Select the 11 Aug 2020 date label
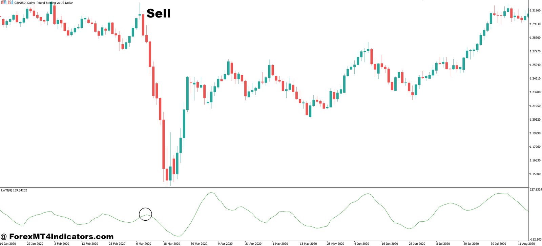The height and width of the screenshot is (246, 542). [x=526, y=244]
